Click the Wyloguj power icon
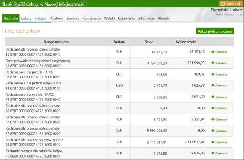The image size is (244, 160). tap(223, 4)
